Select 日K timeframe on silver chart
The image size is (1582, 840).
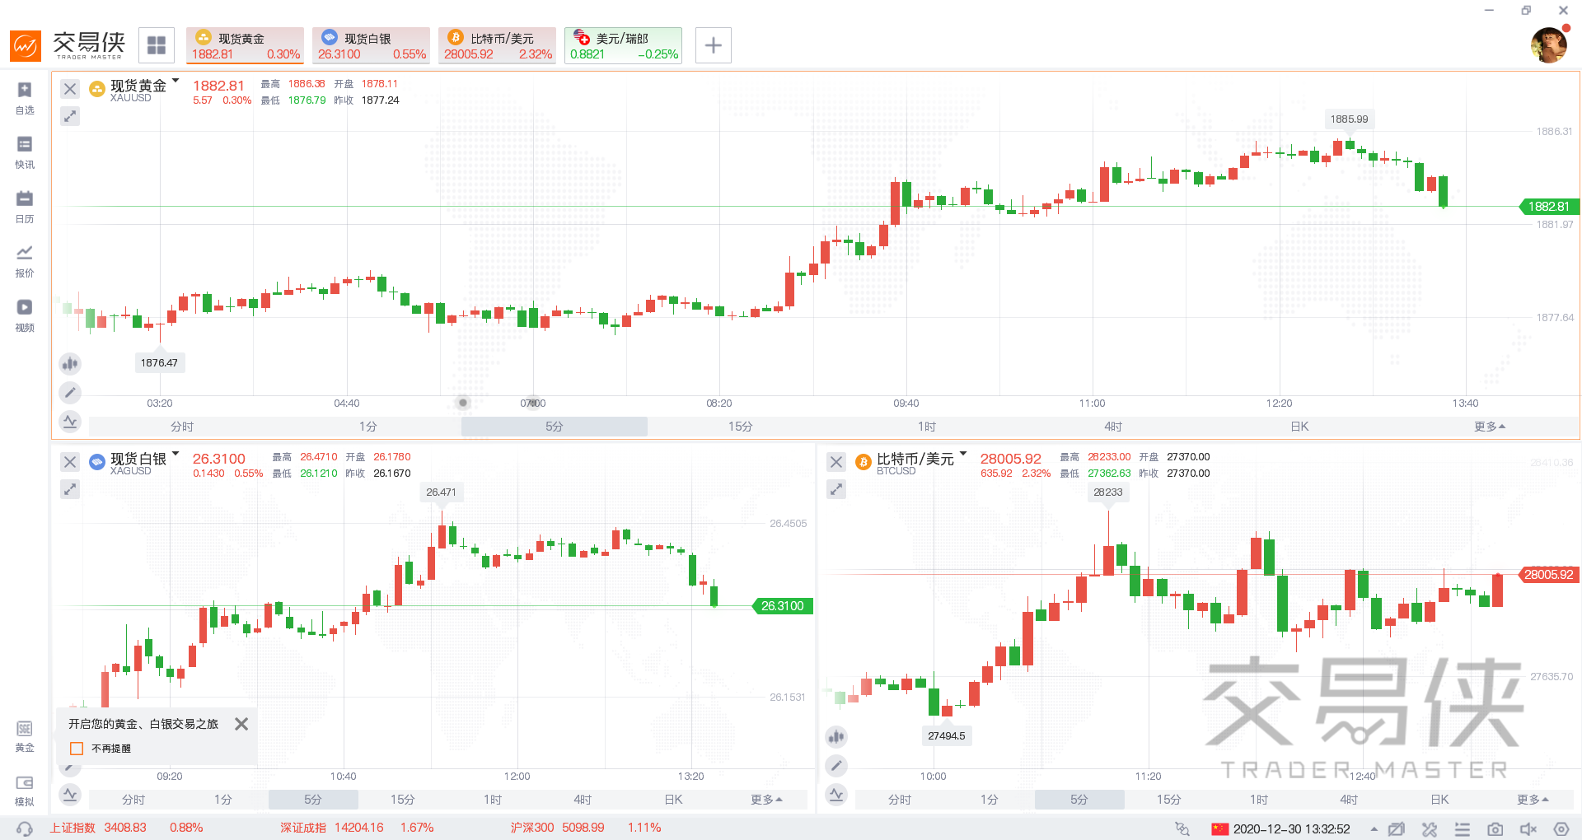(x=673, y=800)
